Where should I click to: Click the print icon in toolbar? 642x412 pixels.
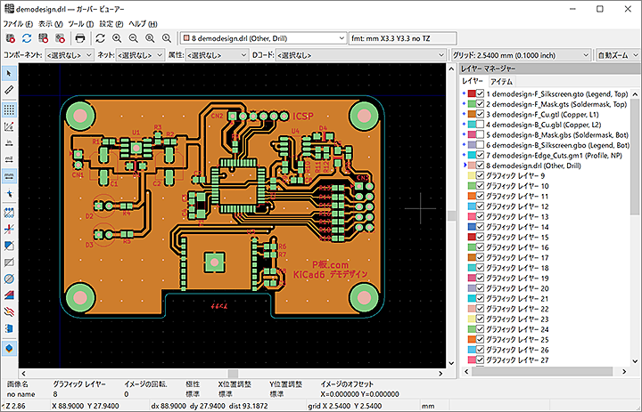(x=79, y=39)
